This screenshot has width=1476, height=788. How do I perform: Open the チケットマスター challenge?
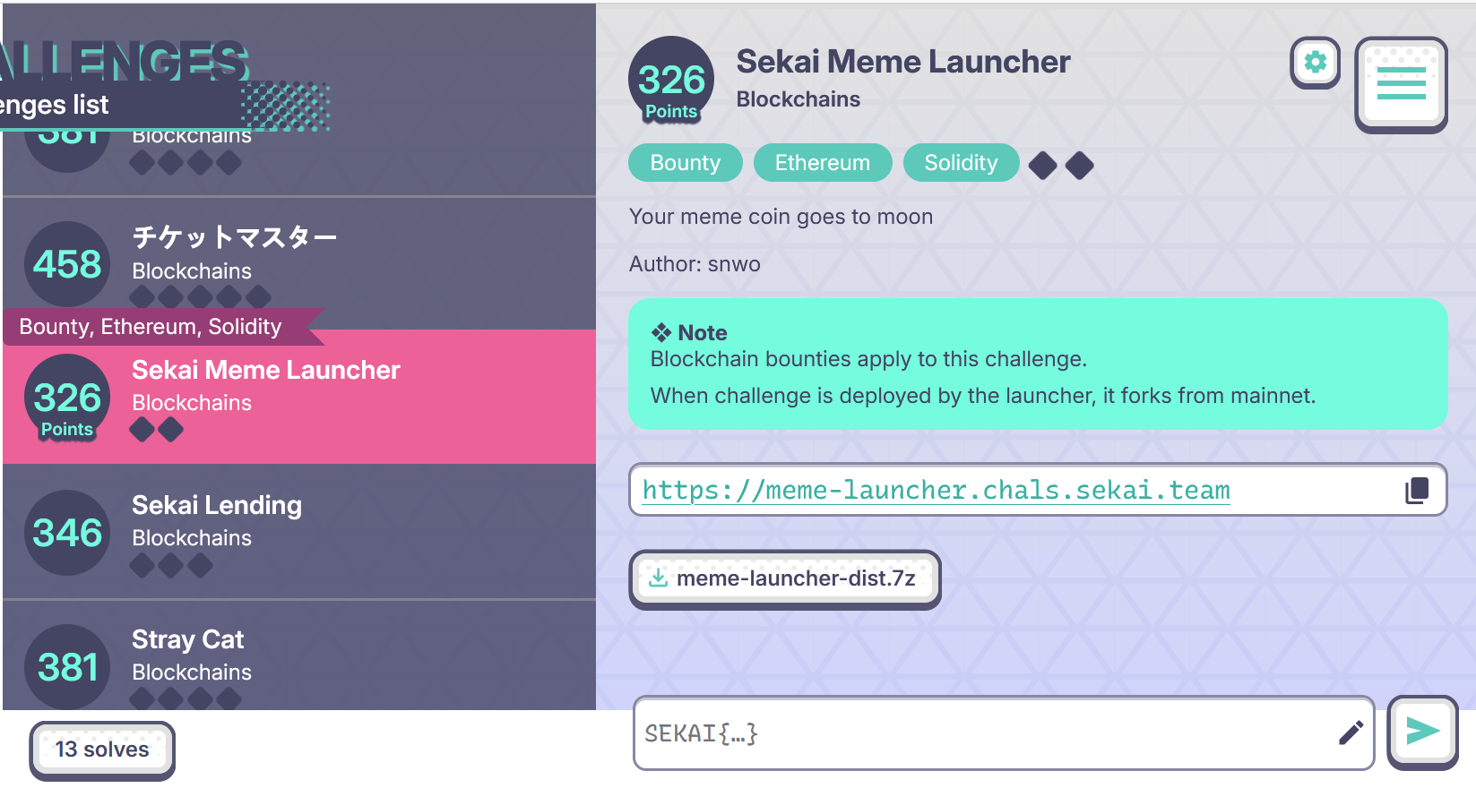(299, 263)
